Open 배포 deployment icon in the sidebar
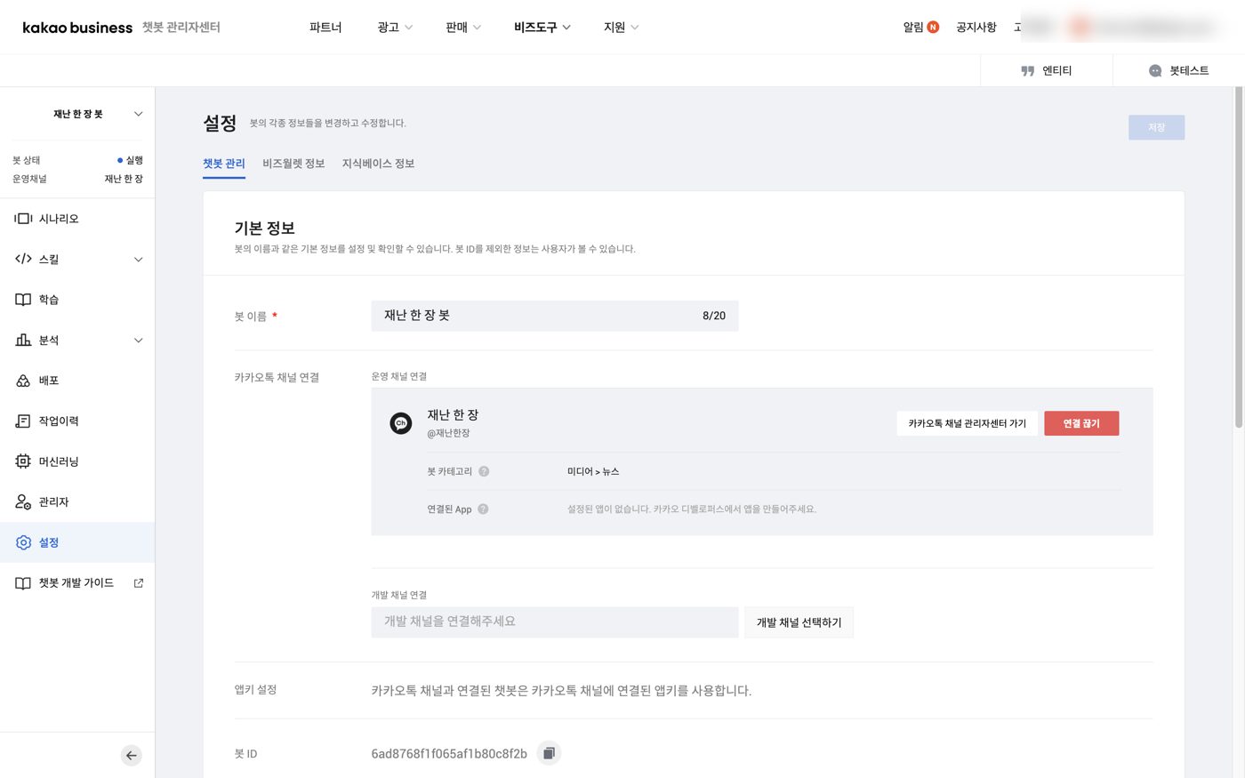 (x=23, y=381)
